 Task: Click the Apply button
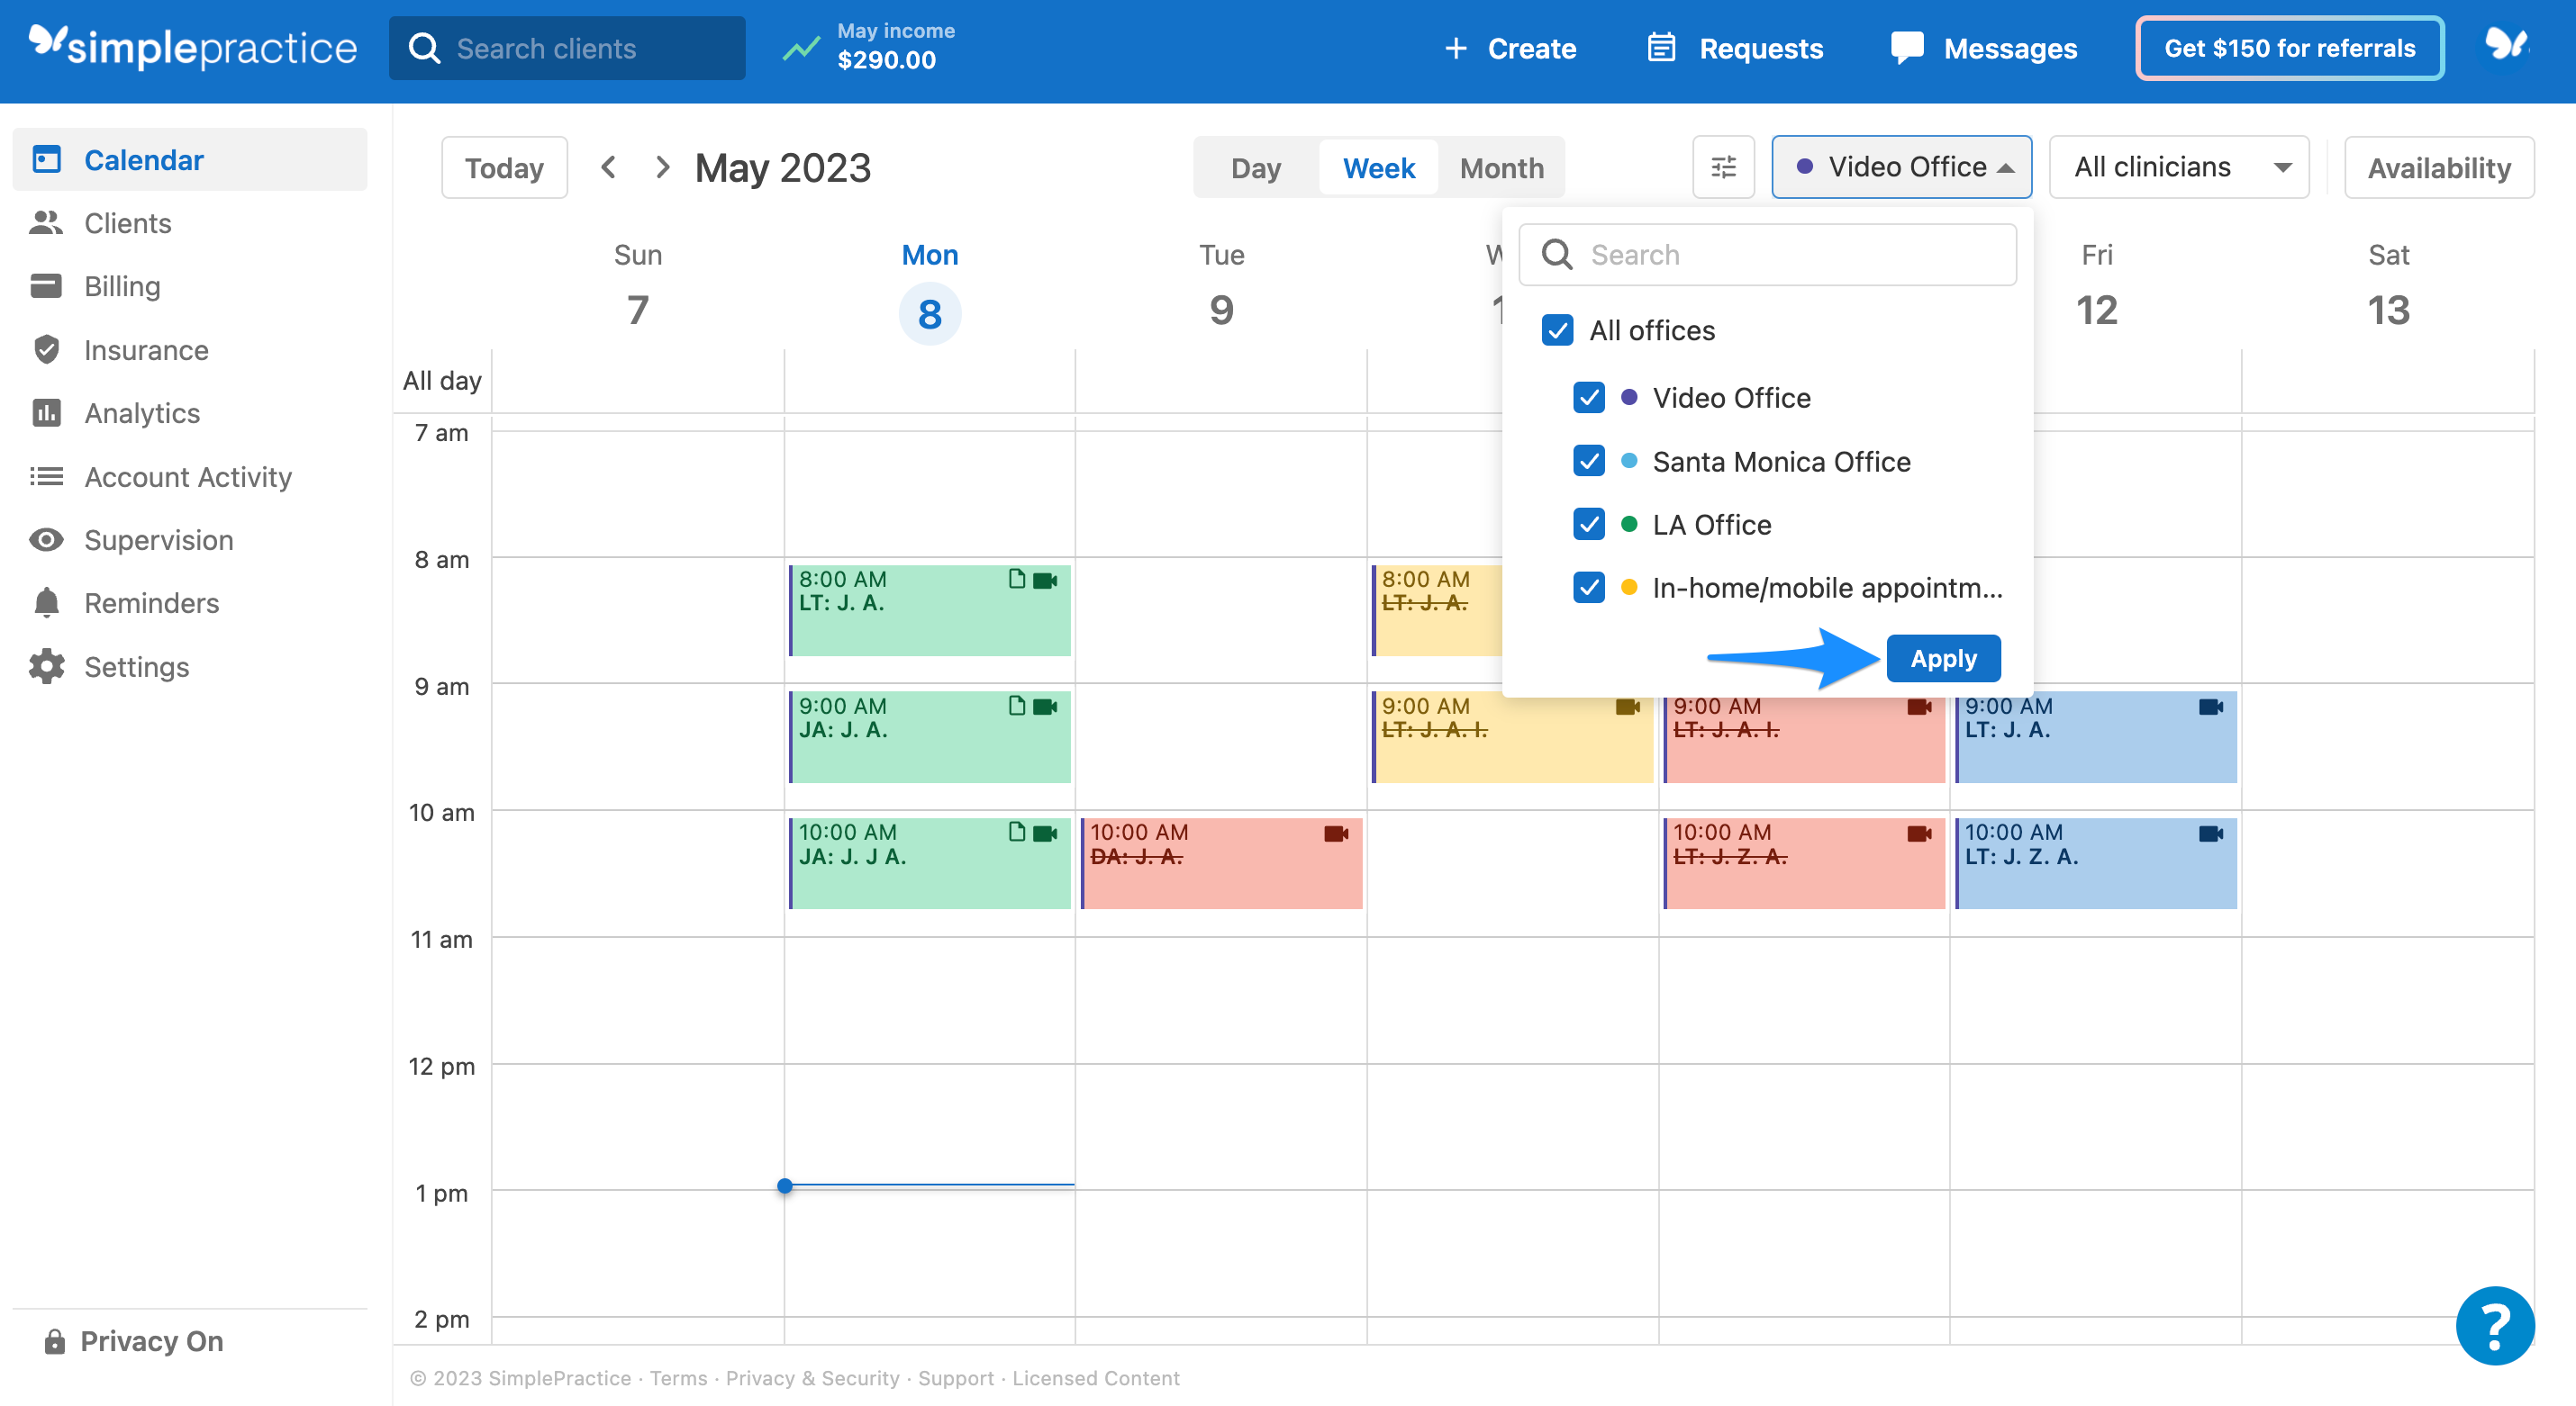(x=1942, y=659)
